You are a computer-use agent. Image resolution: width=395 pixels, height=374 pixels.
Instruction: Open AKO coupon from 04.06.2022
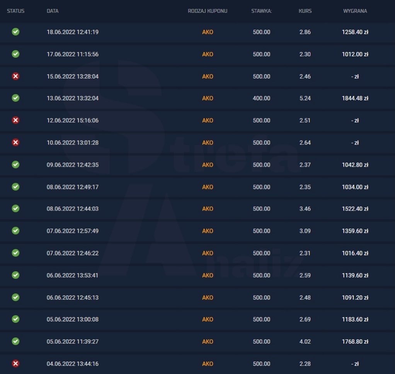point(208,364)
